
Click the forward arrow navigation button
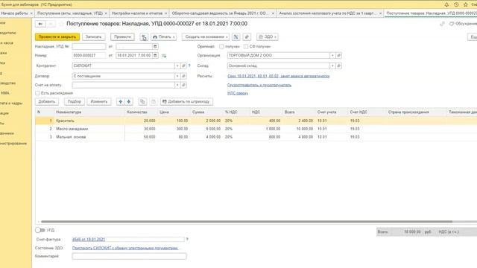[x=51, y=24]
